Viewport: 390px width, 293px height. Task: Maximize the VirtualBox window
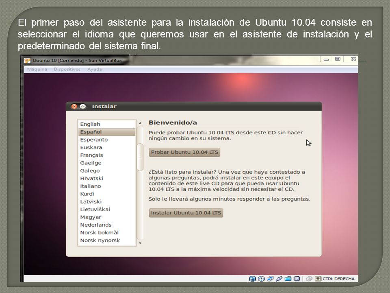[338, 59]
